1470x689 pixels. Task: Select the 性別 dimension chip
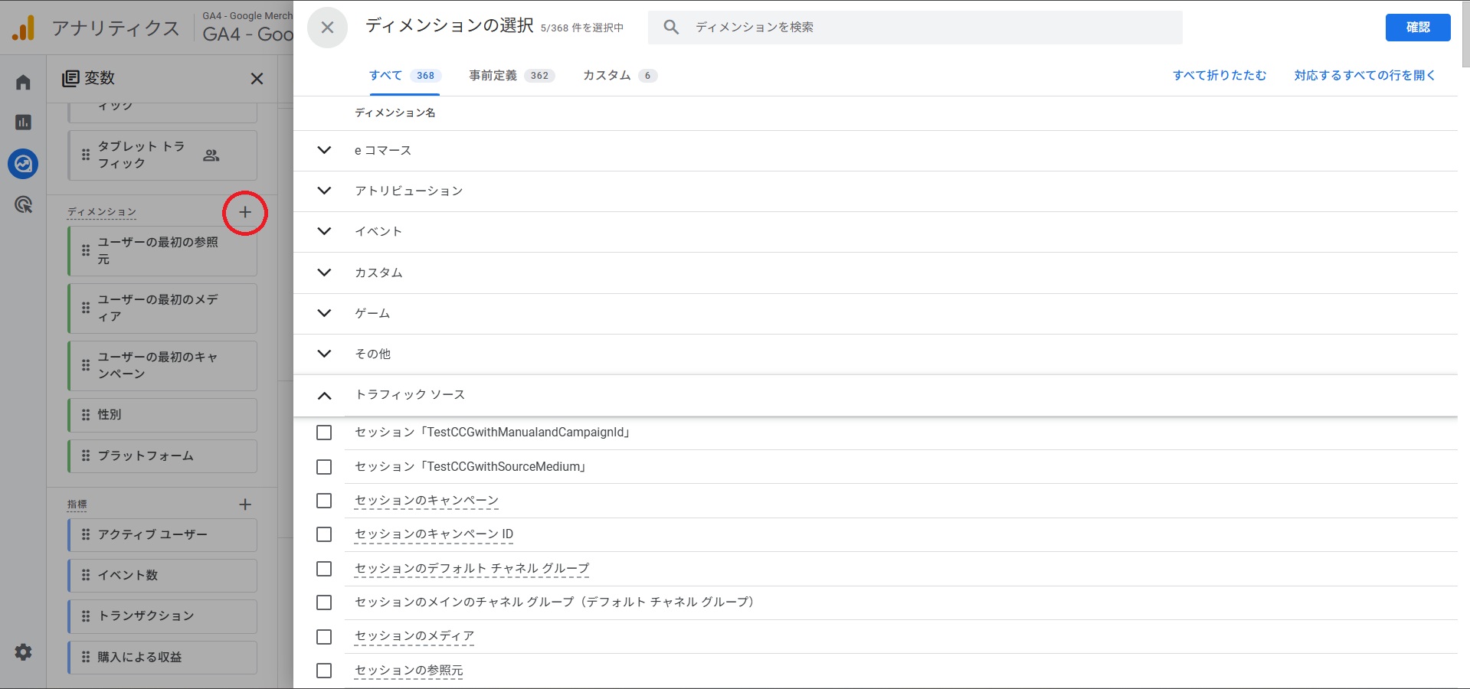(x=162, y=414)
